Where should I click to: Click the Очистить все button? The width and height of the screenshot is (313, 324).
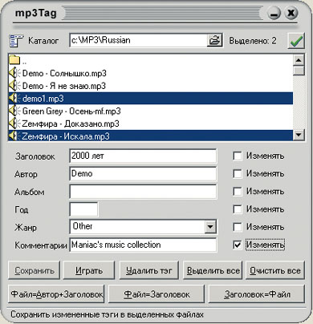tap(275, 270)
